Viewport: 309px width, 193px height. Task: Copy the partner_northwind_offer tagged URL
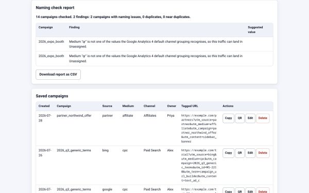pos(228,118)
